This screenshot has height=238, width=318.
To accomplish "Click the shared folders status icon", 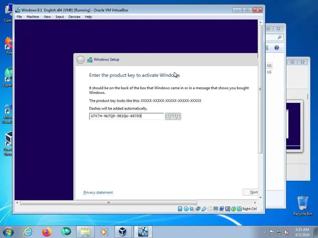I will coord(210,209).
